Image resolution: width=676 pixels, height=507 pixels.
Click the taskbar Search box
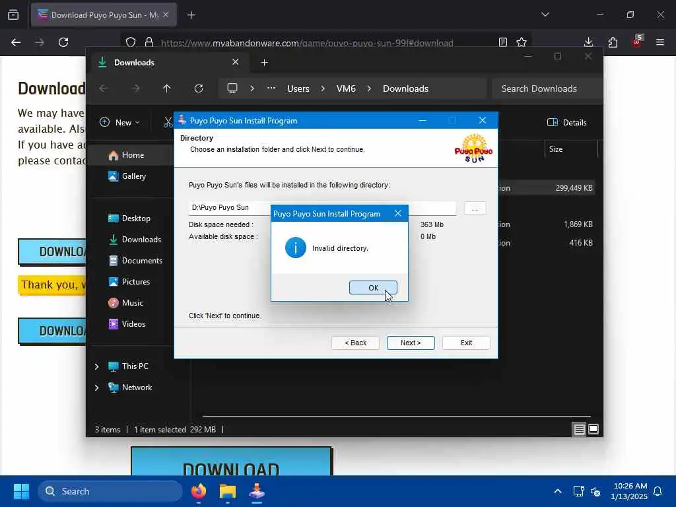[110, 491]
